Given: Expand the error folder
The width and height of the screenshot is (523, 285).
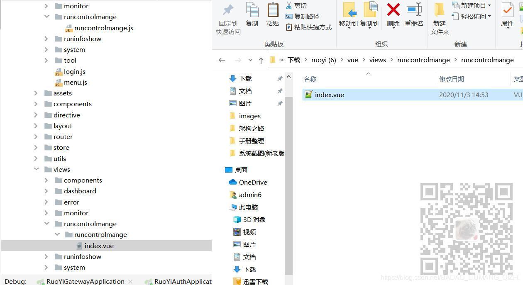Looking at the screenshot, I should pyautogui.click(x=46, y=202).
